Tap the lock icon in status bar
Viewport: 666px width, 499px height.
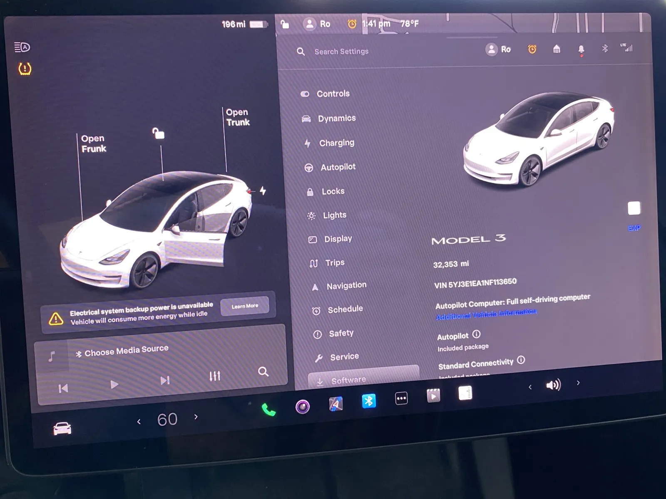(x=285, y=24)
